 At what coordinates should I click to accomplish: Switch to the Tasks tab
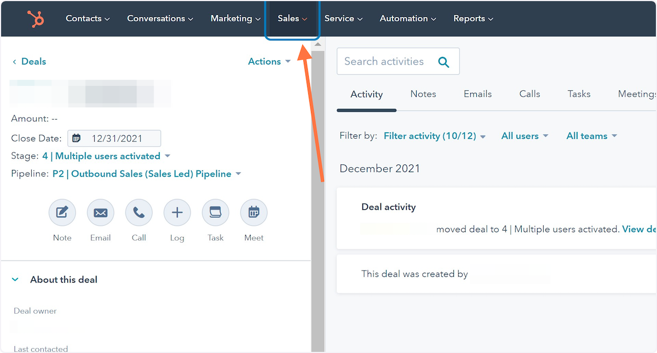[x=579, y=94]
